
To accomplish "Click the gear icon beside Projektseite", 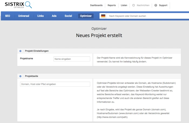I will click(x=20, y=76).
